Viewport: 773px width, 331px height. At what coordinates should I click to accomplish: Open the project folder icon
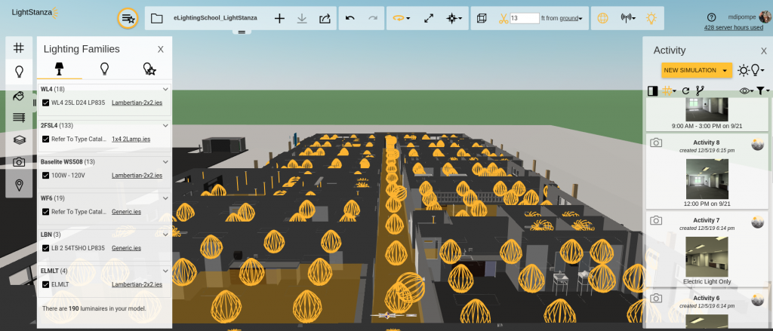tap(157, 18)
